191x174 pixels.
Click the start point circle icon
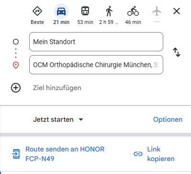(16, 42)
